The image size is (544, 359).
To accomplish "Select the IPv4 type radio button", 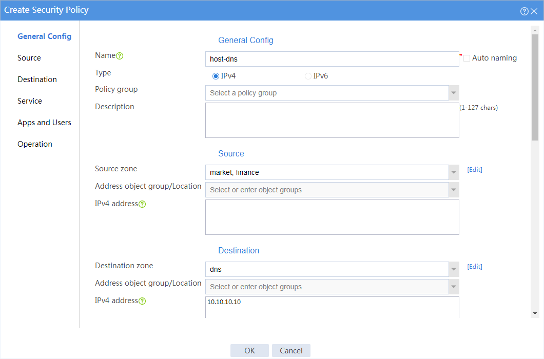I will (x=216, y=76).
